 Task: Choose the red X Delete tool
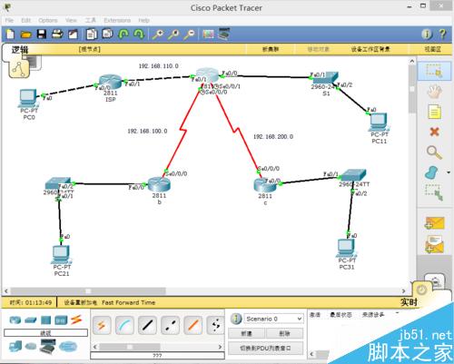[x=434, y=132]
